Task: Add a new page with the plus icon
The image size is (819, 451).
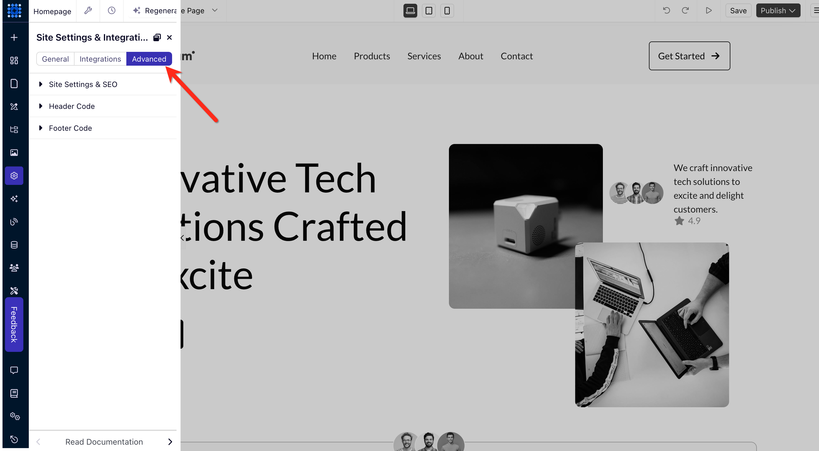Action: [14, 37]
